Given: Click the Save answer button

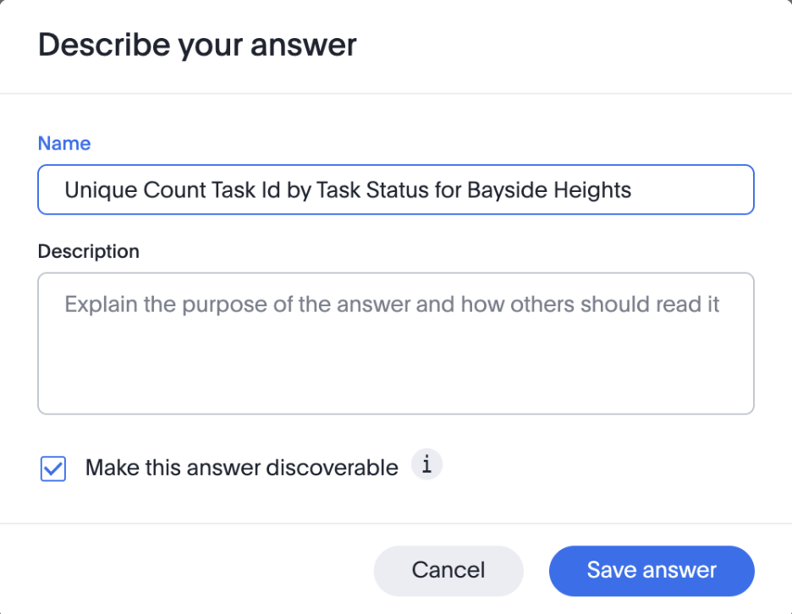Looking at the screenshot, I should point(651,570).
